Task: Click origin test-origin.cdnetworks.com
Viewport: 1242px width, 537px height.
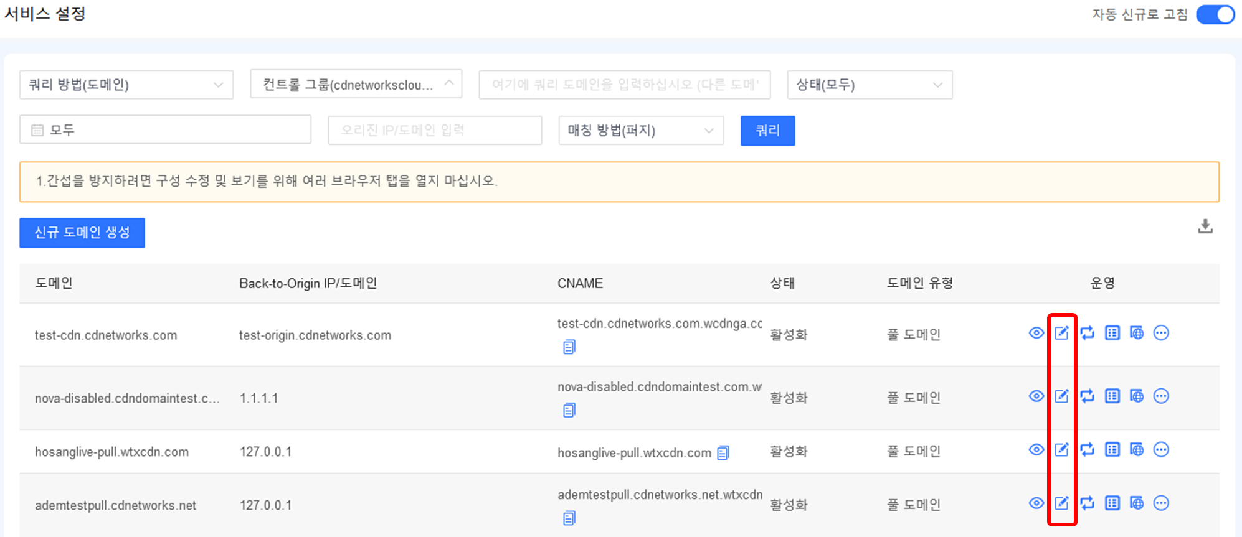Action: tap(315, 335)
